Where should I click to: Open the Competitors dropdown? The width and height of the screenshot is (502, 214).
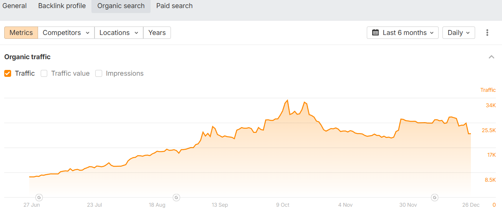tap(66, 33)
